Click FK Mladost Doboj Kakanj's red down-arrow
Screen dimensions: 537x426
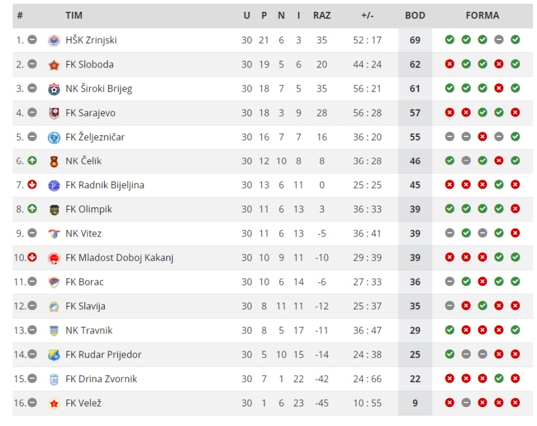(x=32, y=257)
